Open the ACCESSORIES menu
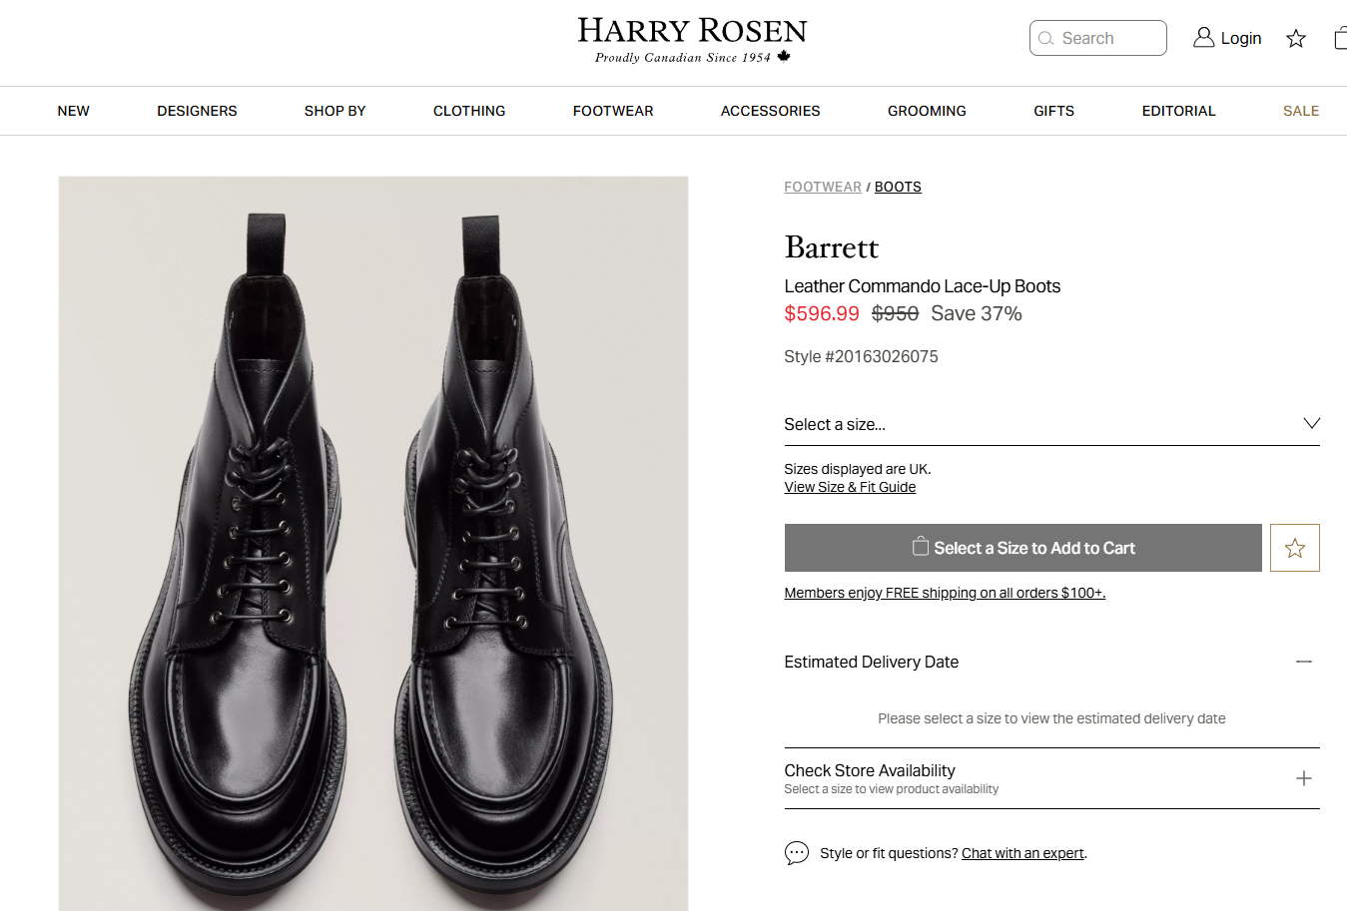This screenshot has height=911, width=1347. click(x=771, y=111)
